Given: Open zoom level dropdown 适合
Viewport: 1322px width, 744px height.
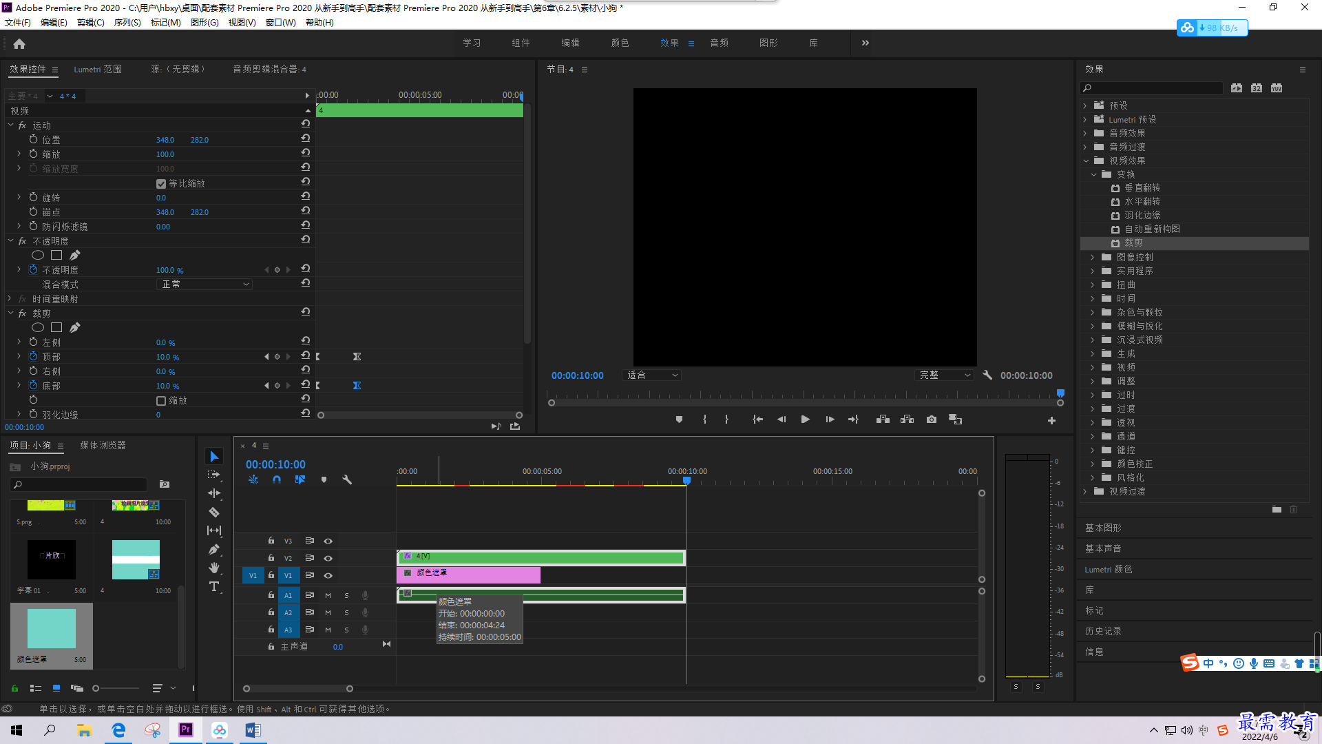Looking at the screenshot, I should click(652, 375).
